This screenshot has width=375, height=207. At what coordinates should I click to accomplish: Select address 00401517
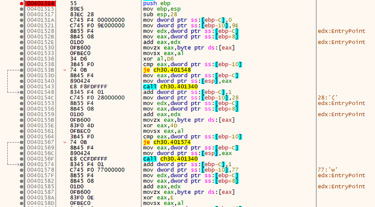coord(40,15)
